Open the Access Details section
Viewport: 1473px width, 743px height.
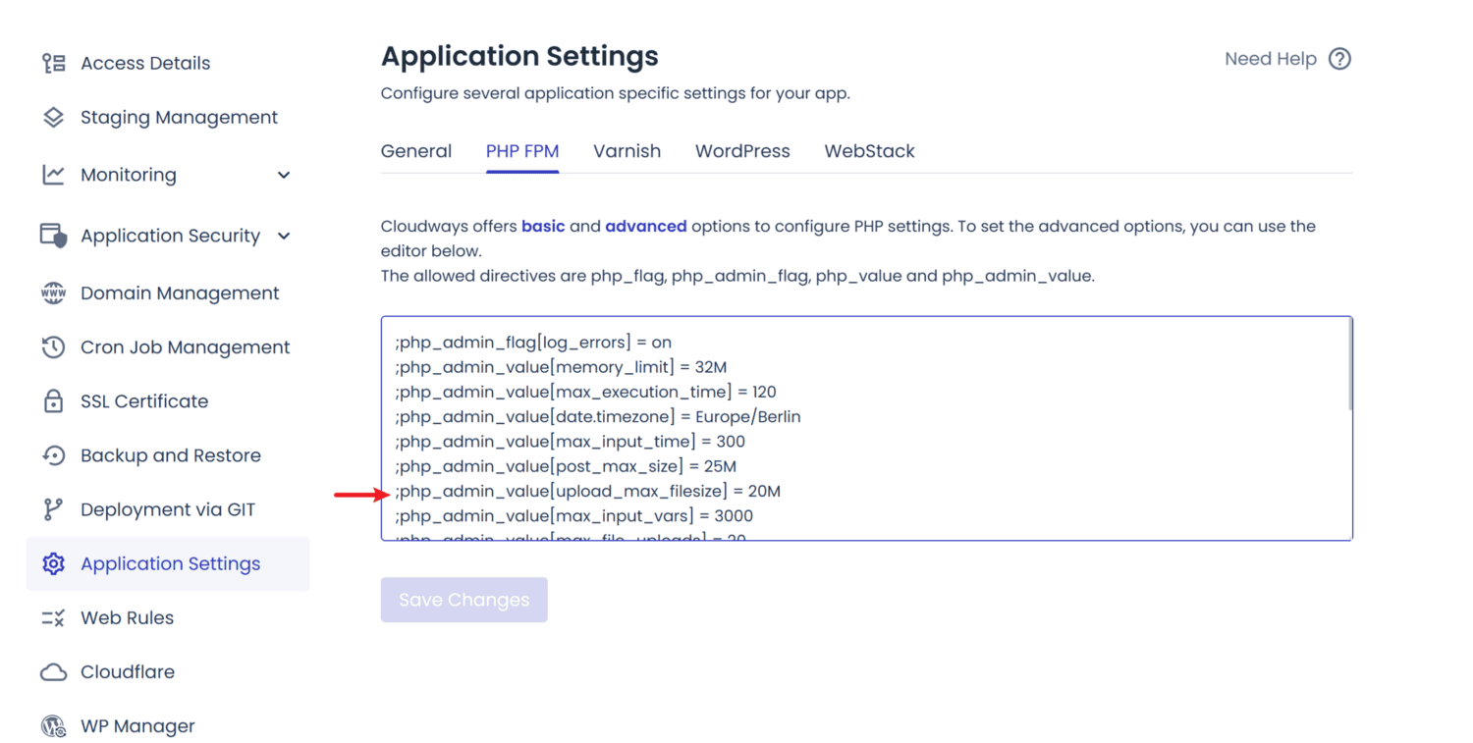click(145, 62)
